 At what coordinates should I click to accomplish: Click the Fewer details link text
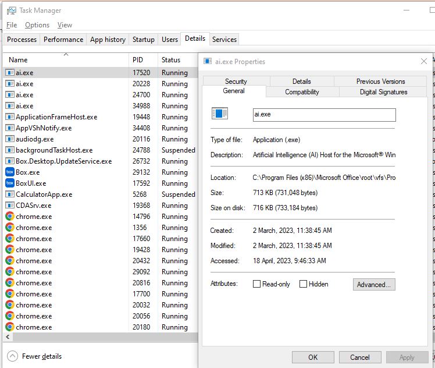[42, 356]
